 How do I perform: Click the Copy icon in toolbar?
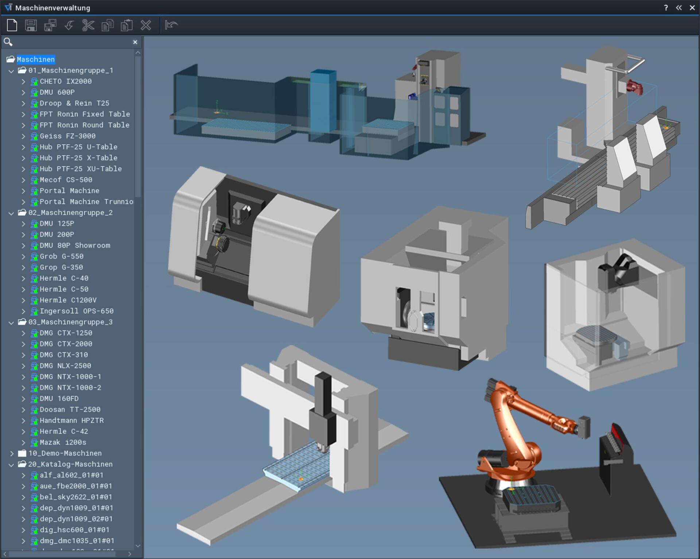pyautogui.click(x=108, y=25)
